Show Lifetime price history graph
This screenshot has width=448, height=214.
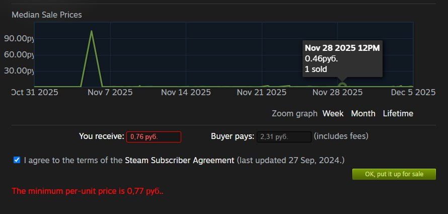click(398, 113)
